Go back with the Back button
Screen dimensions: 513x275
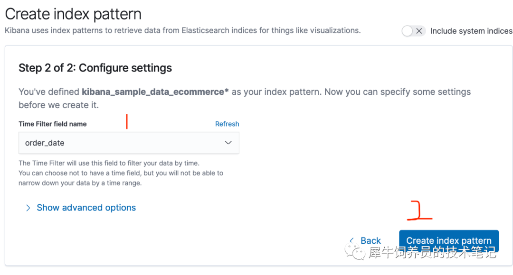click(x=370, y=240)
